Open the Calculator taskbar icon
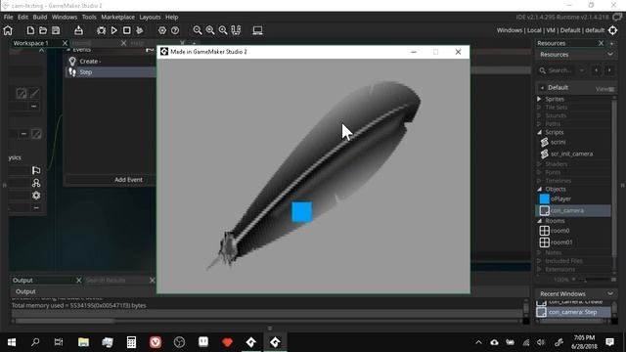This screenshot has height=352, width=626. pyautogui.click(x=131, y=342)
